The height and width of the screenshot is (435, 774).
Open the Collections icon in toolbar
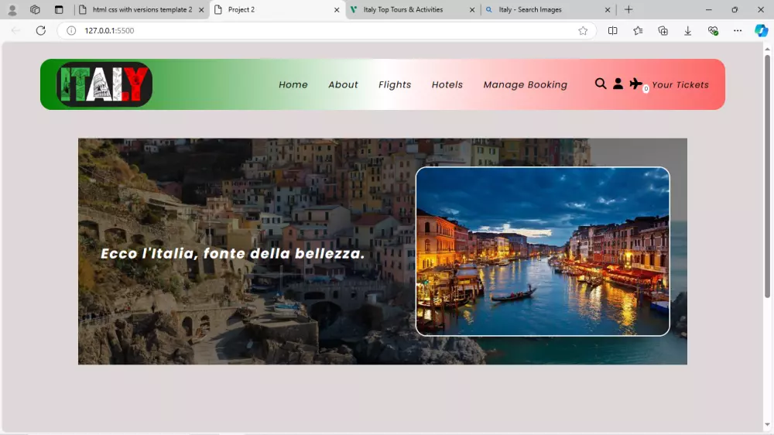[663, 31]
